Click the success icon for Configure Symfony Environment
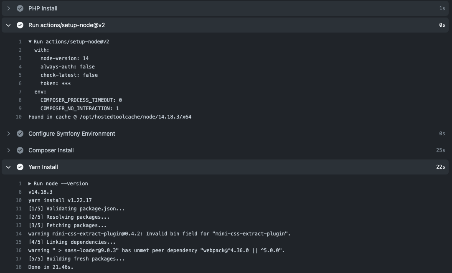The height and width of the screenshot is (273, 452). pos(20,134)
